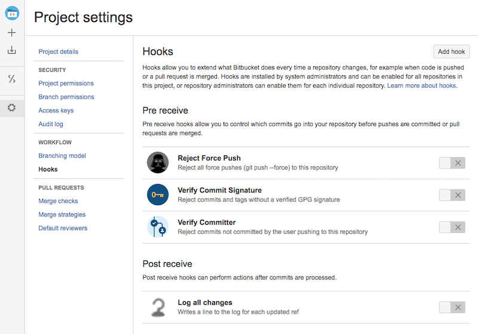Follow the Learn more about hooks link
The image size is (478, 334).
pos(422,85)
